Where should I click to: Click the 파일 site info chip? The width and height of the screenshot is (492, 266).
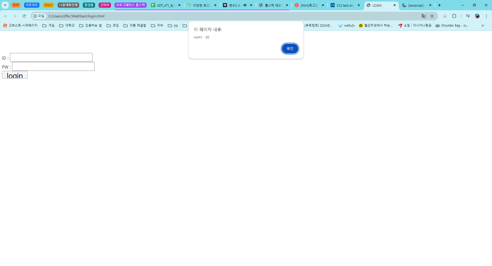(x=39, y=16)
